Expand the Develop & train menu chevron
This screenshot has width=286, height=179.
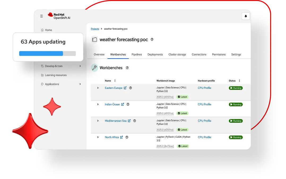pos(80,66)
